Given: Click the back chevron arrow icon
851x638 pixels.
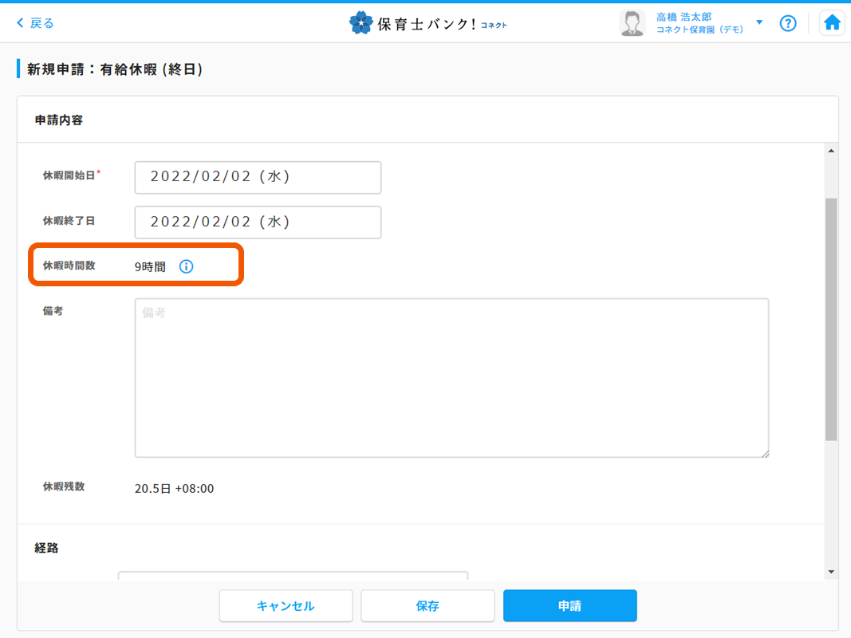Looking at the screenshot, I should (x=20, y=23).
